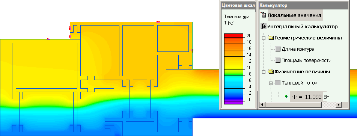Select Площадь поверхности in the tree
The width and height of the screenshot is (357, 136).
[306, 60]
